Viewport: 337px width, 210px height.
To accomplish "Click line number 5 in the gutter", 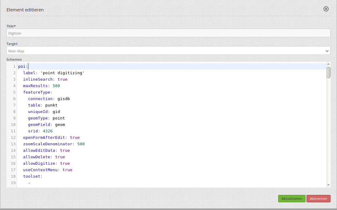I will click(x=14, y=92).
